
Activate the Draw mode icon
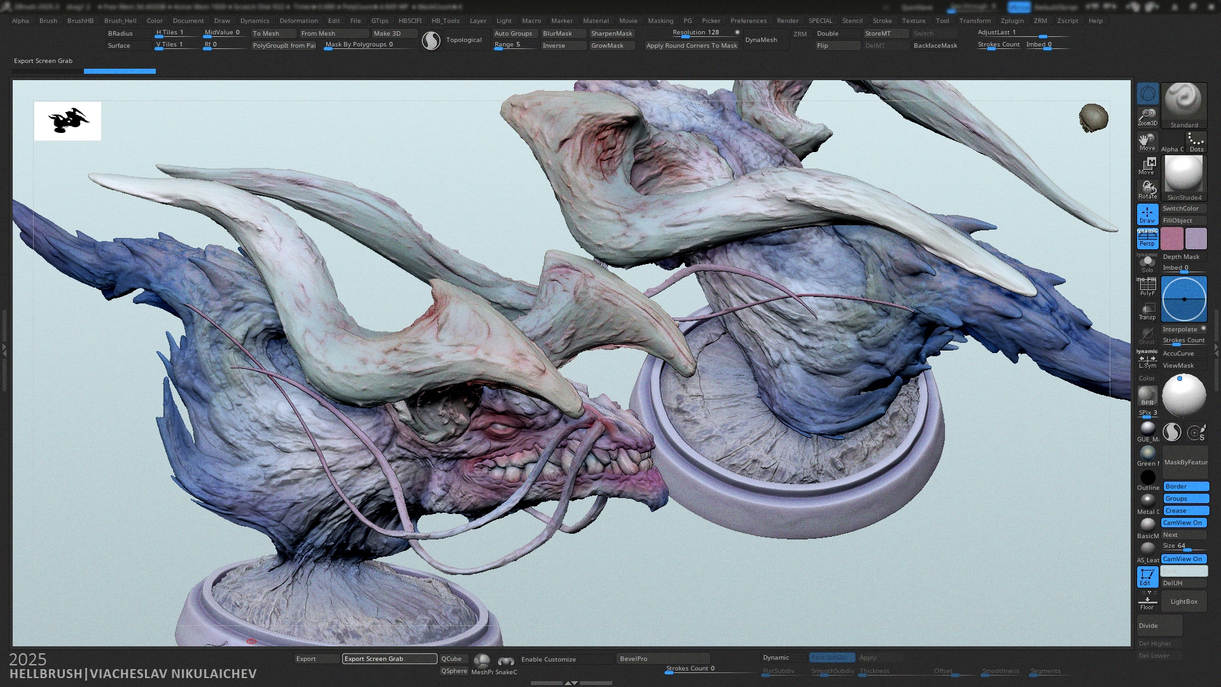1147,214
